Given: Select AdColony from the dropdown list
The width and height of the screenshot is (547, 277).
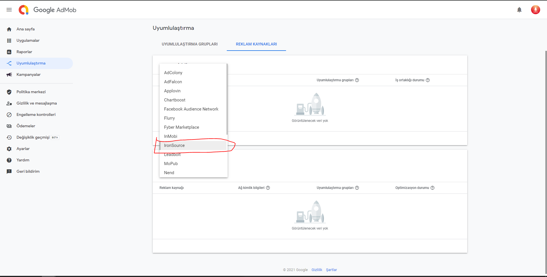Looking at the screenshot, I should point(193,73).
